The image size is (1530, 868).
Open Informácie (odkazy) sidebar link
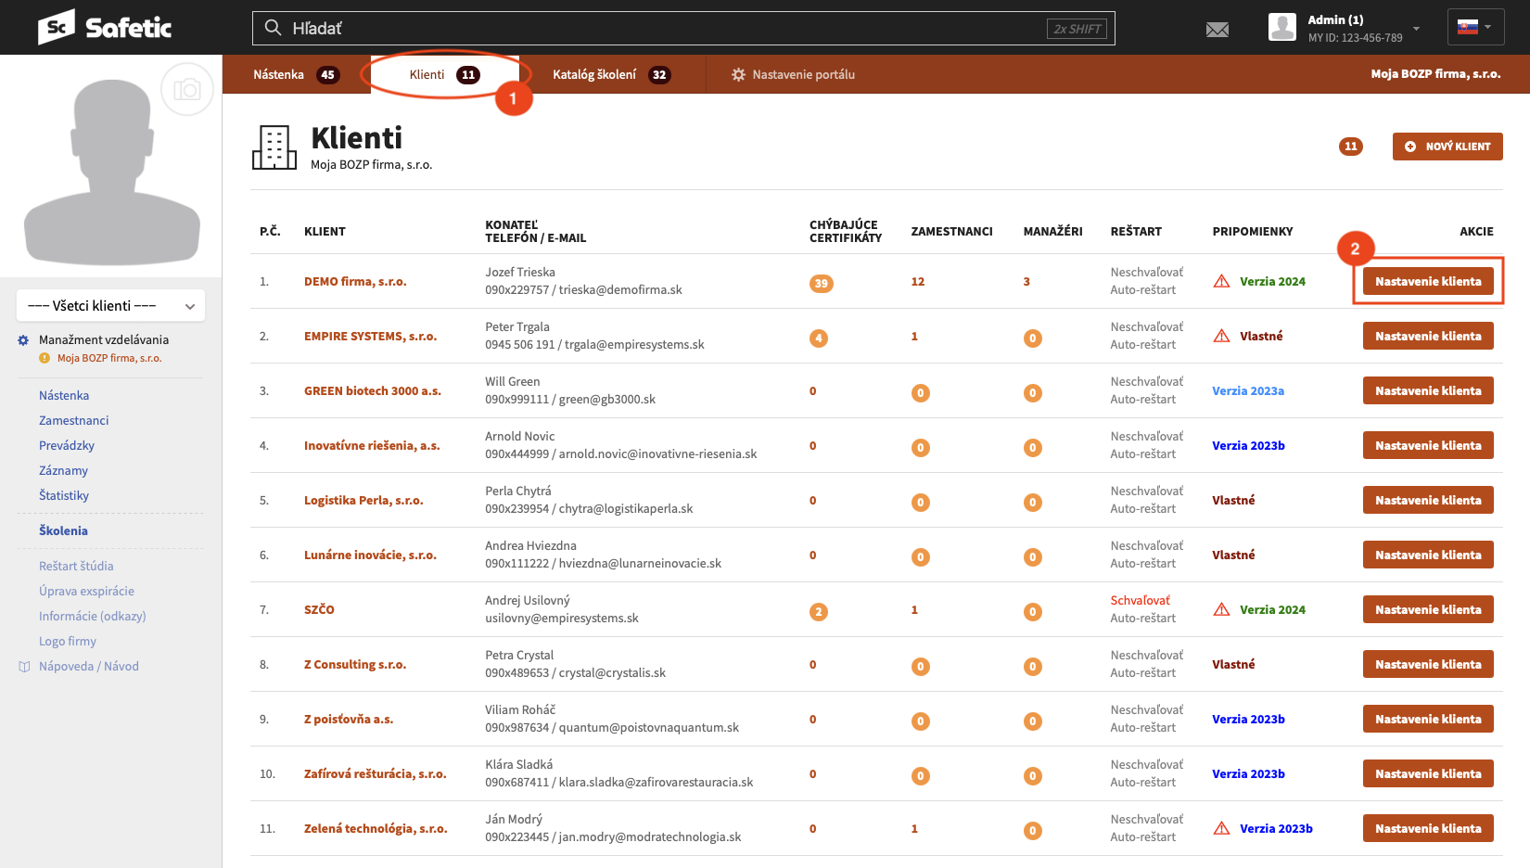(93, 616)
